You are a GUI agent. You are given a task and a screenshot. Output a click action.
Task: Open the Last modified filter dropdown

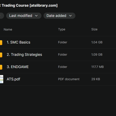click(x=24, y=16)
